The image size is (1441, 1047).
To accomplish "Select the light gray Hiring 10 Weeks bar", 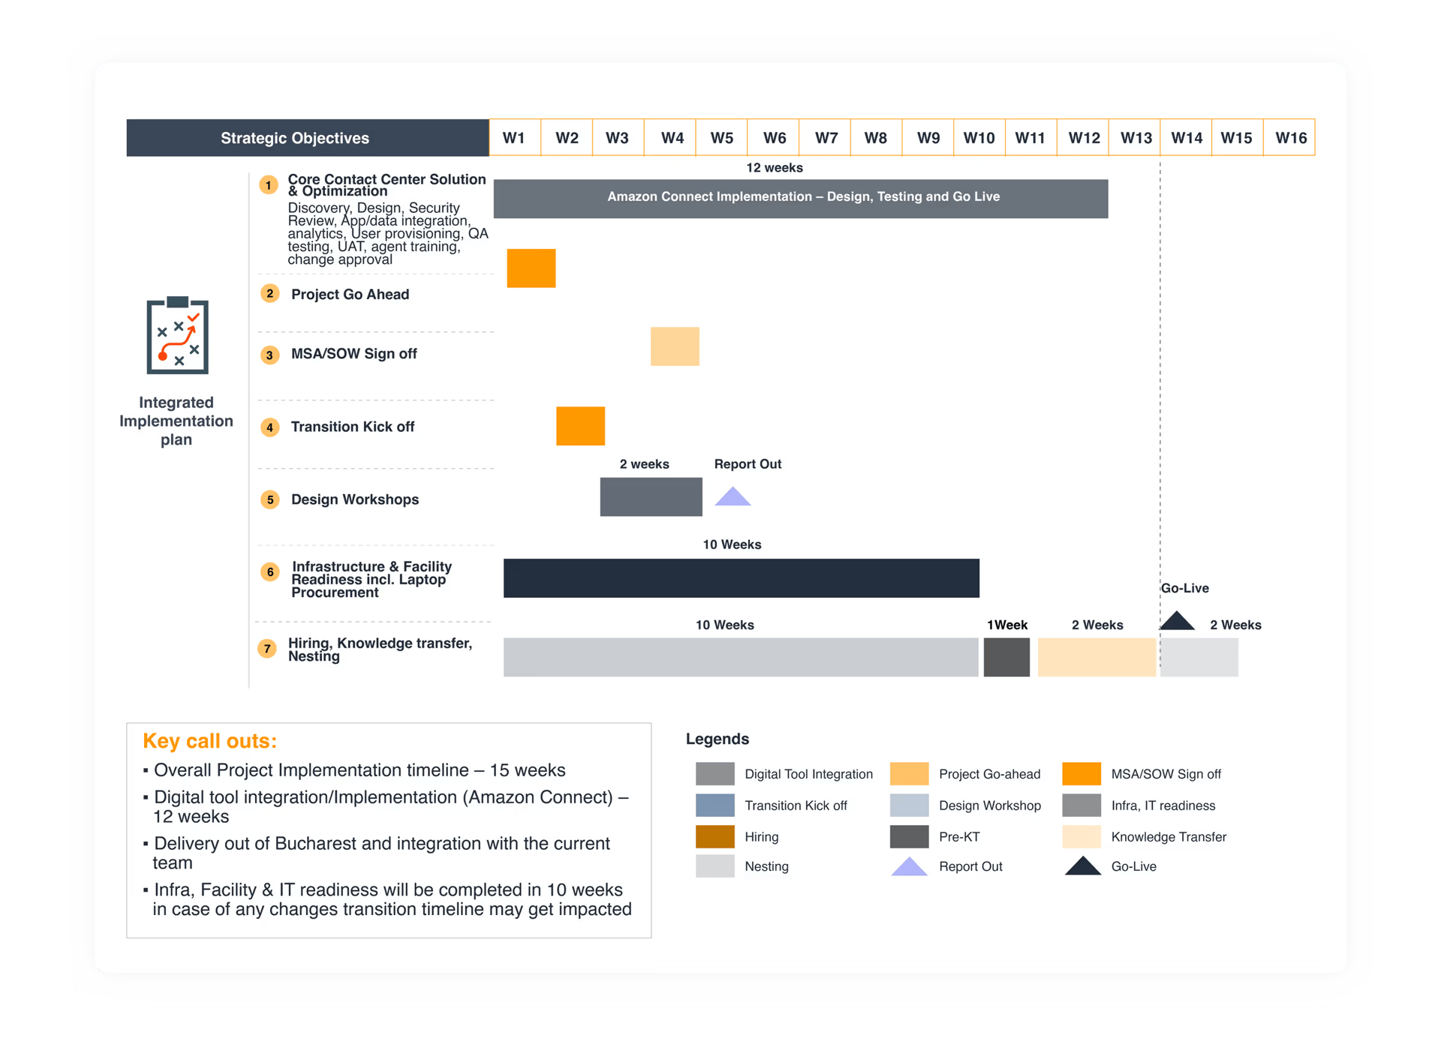I will click(741, 657).
